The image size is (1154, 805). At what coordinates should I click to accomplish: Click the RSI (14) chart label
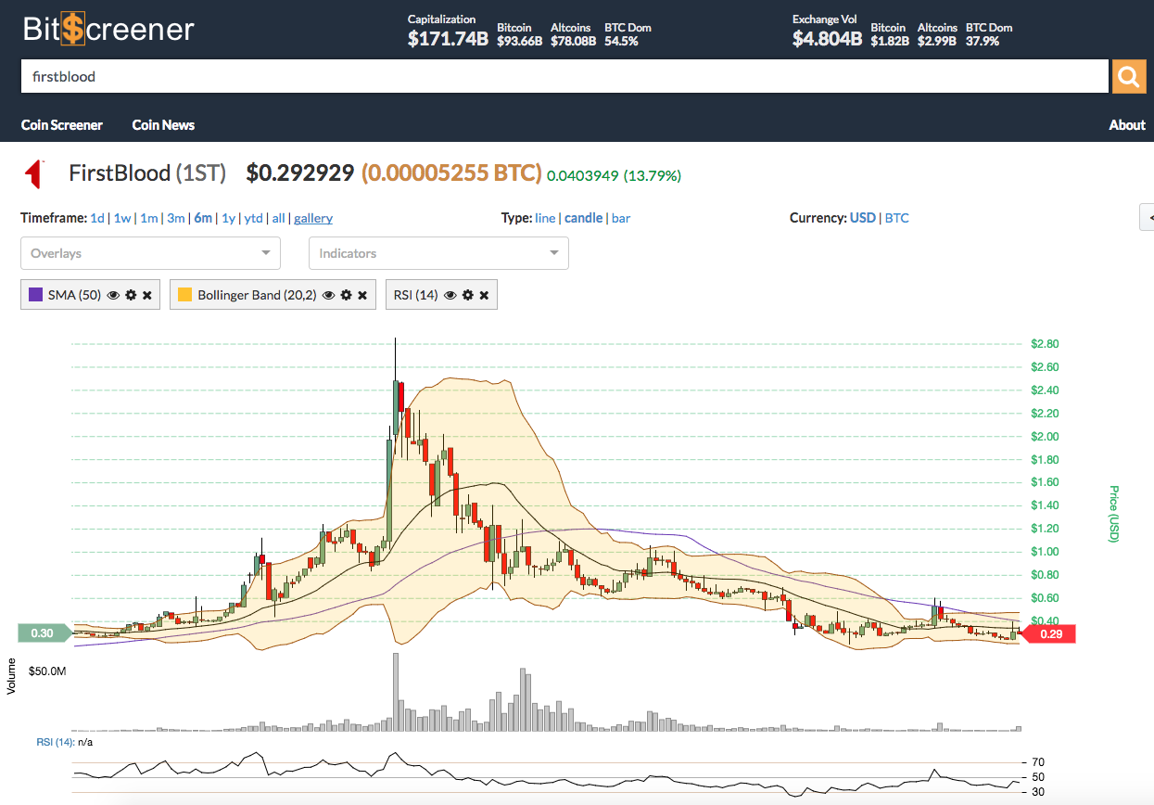[x=55, y=742]
